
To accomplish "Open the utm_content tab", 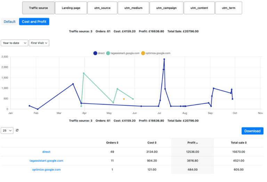I will pyautogui.click(x=199, y=8).
